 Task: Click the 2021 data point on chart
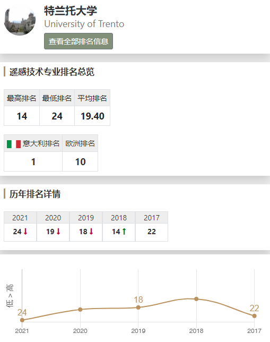click(x=22, y=320)
